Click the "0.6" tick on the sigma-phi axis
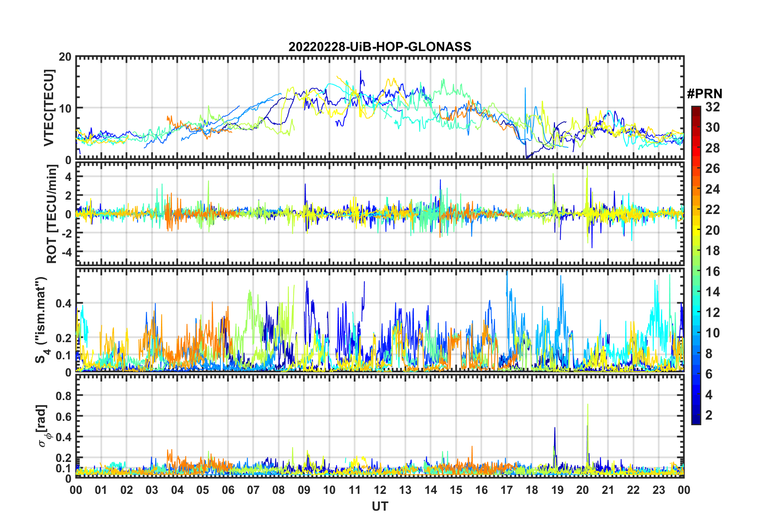The image size is (760, 531). pyautogui.click(x=64, y=416)
